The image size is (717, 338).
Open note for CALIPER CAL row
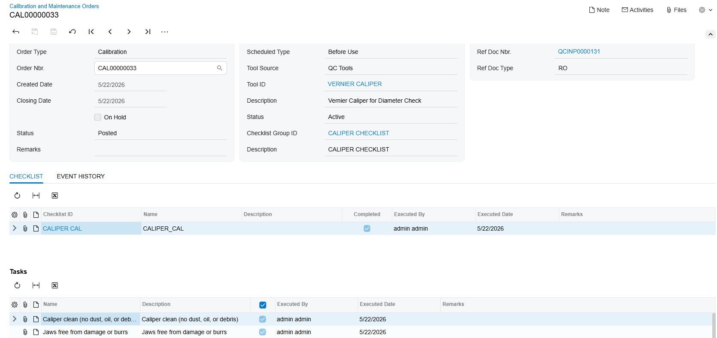(x=36, y=228)
